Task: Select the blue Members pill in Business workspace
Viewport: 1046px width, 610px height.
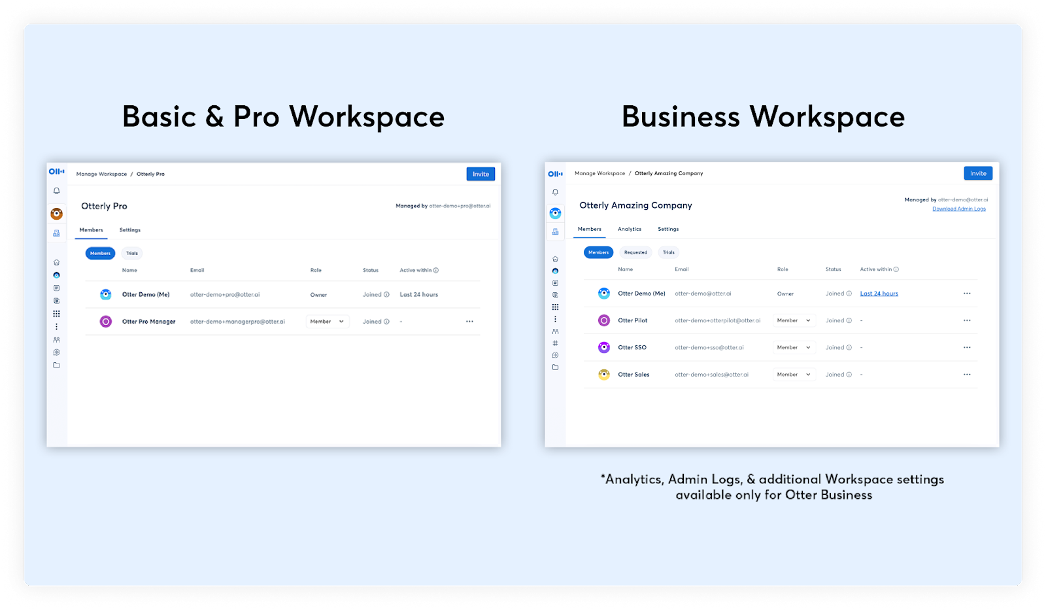Action: pyautogui.click(x=598, y=252)
